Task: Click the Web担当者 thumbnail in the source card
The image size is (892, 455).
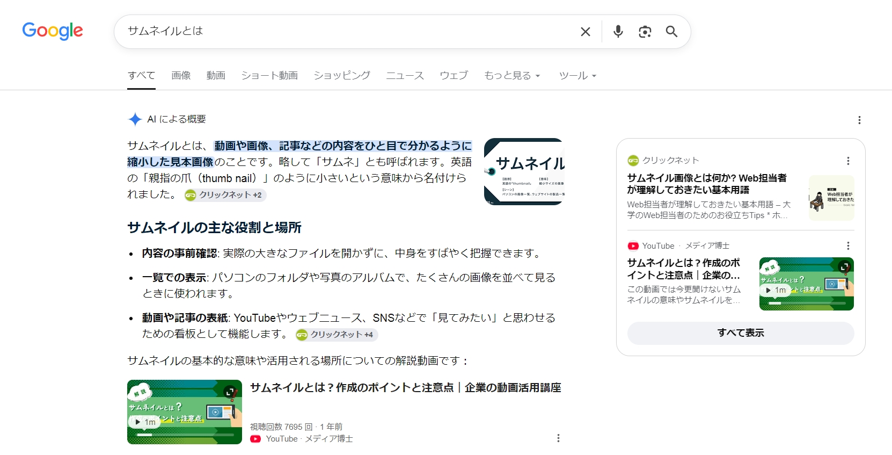Action: [831, 198]
